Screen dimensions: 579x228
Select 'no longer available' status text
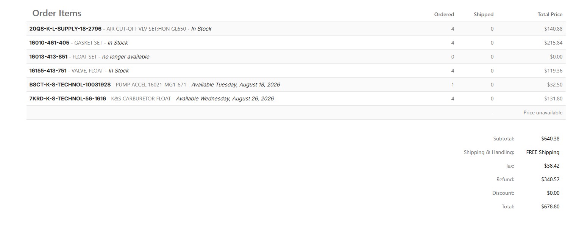coord(126,57)
